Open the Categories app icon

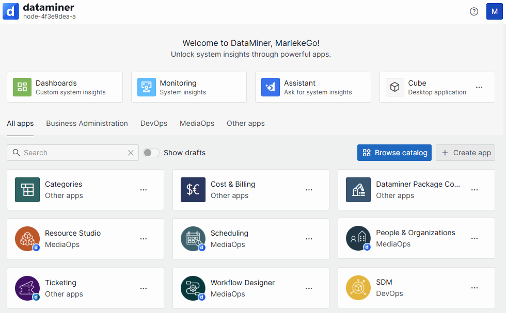(27, 190)
